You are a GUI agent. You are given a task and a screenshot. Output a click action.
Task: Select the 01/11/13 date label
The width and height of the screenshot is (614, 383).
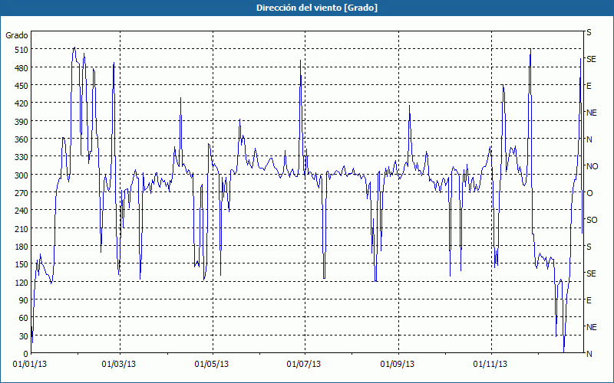pos(490,365)
